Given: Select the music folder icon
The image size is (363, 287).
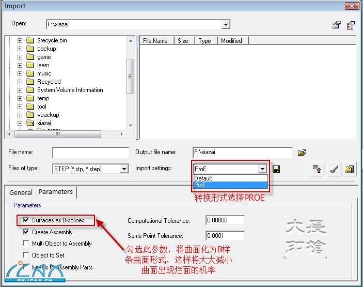Looking at the screenshot, I should 30,73.
